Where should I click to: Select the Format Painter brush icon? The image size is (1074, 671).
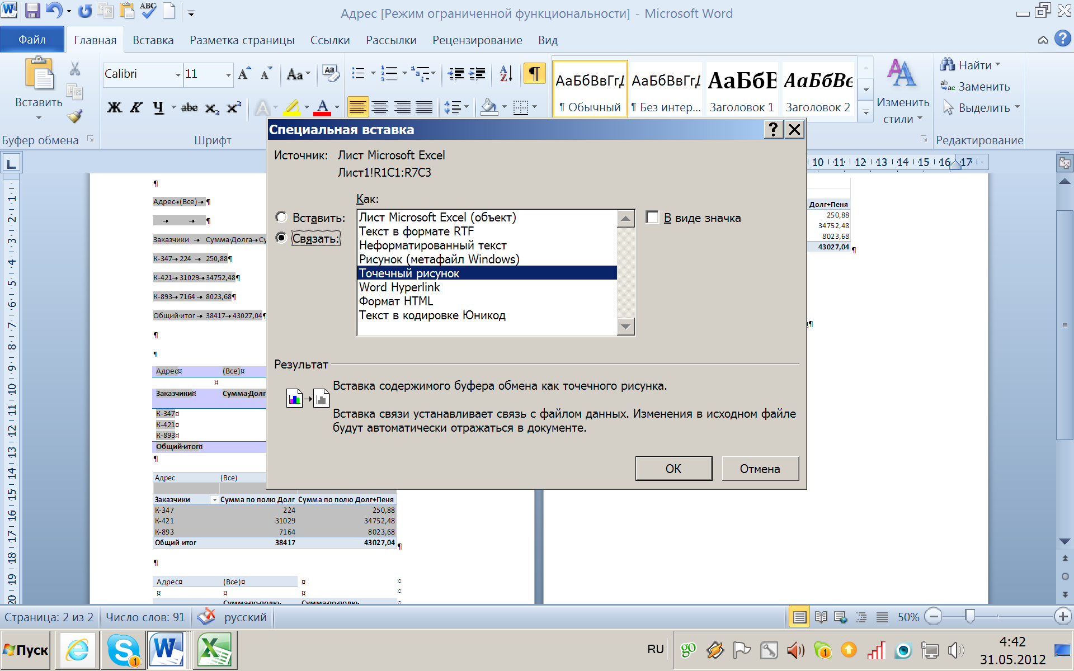click(x=75, y=116)
